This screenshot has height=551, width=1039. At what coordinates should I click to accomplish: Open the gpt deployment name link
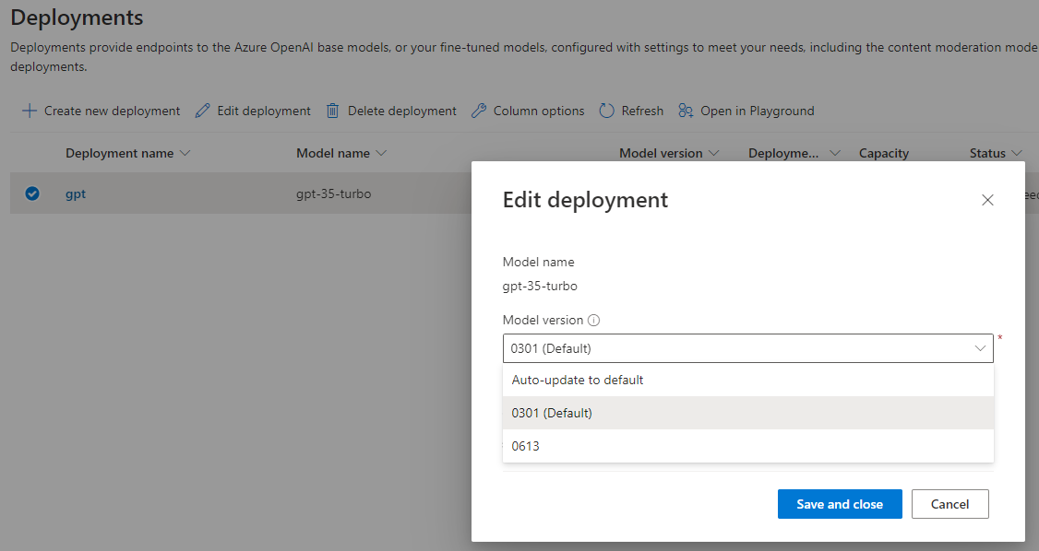pos(76,193)
